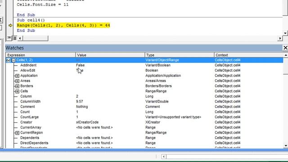Click the code pane right scroll arrow
The height and width of the screenshot is (162, 288).
click(x=280, y=38)
